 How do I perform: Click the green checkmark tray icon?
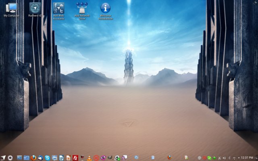[210, 158]
